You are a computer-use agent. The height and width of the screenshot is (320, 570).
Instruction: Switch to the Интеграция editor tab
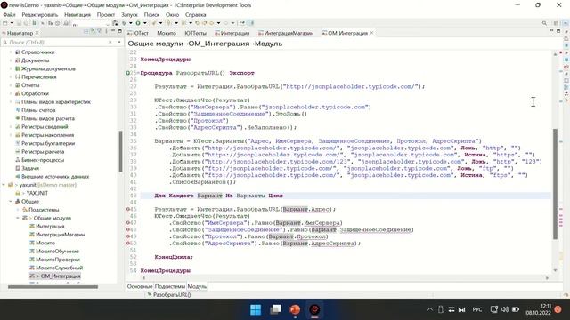(x=232, y=33)
